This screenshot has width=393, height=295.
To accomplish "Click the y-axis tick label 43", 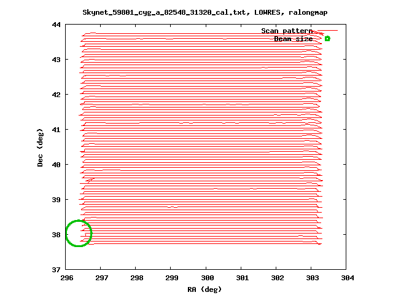I will pos(56,60).
